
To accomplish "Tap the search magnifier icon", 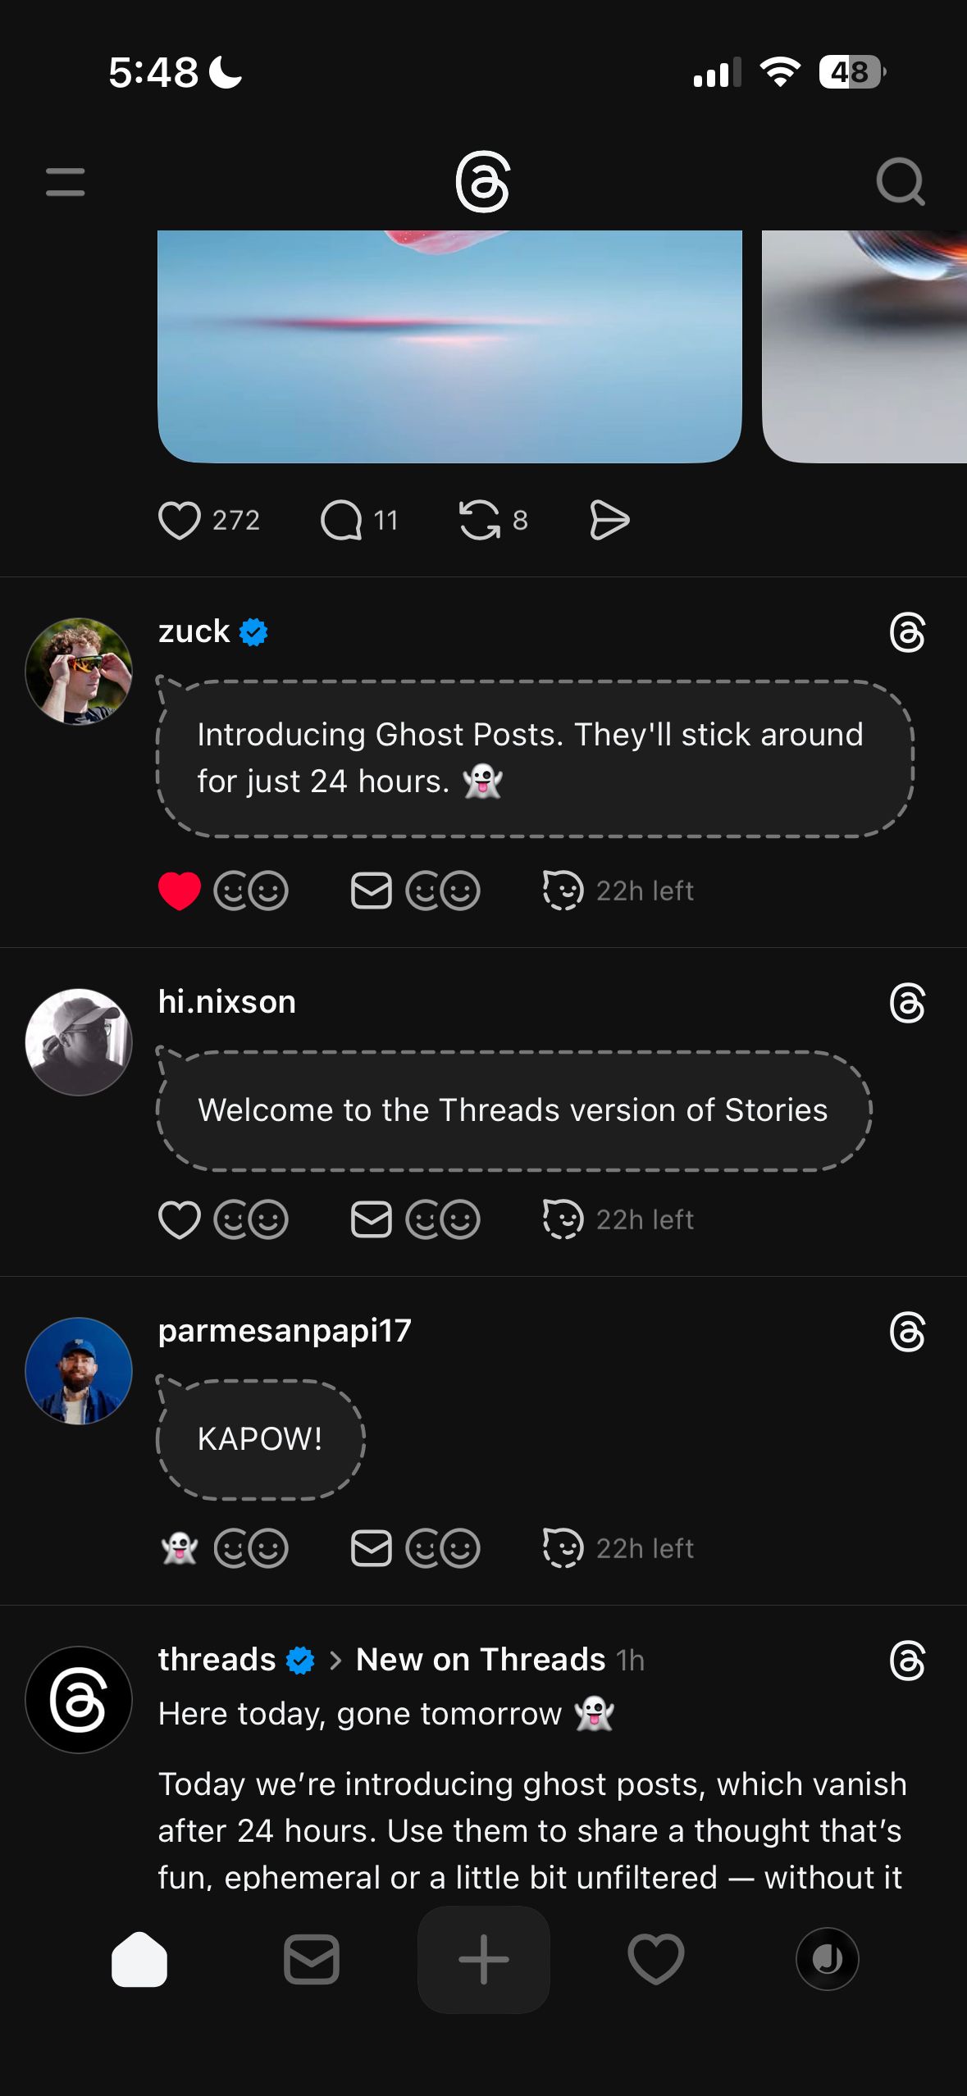I will point(900,181).
